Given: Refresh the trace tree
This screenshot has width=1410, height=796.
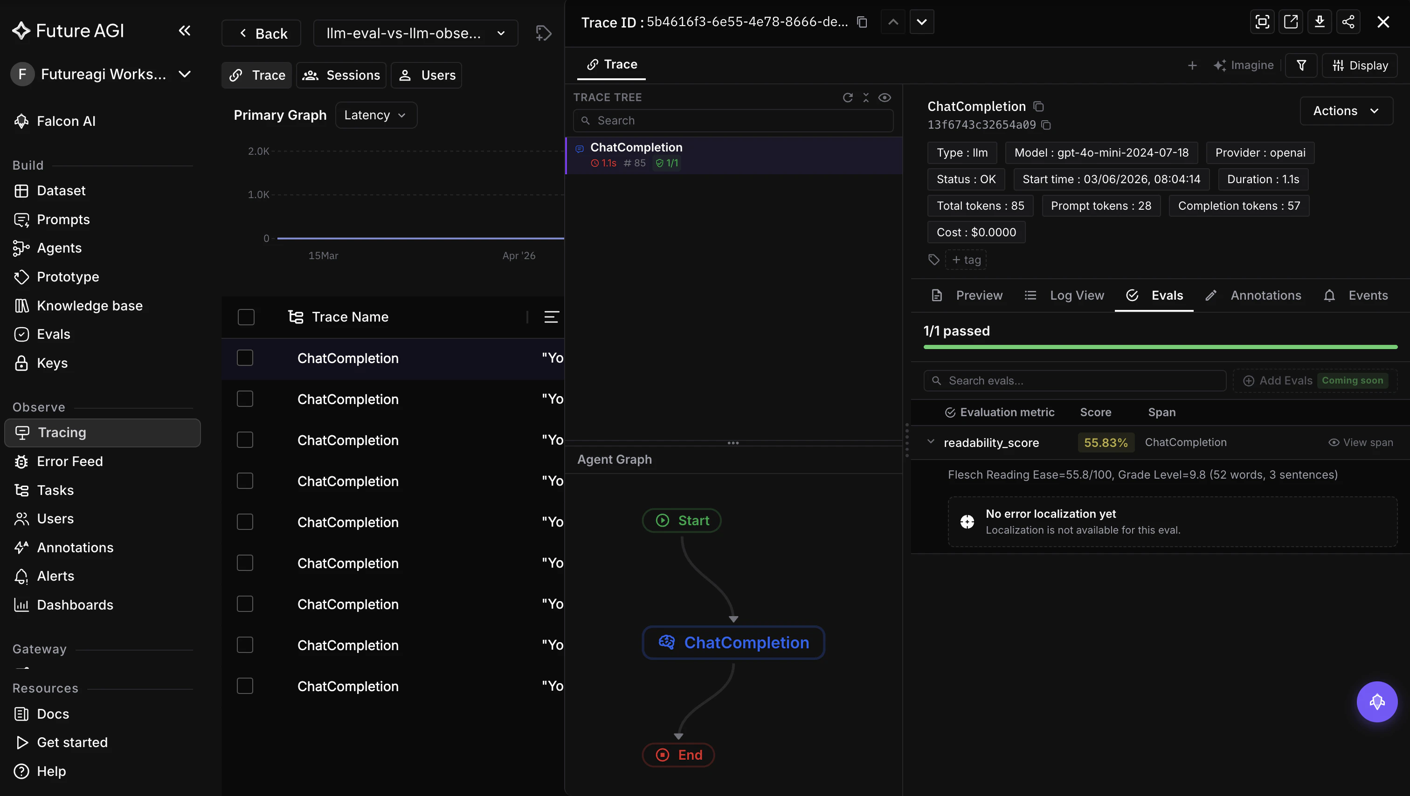Looking at the screenshot, I should 848,97.
